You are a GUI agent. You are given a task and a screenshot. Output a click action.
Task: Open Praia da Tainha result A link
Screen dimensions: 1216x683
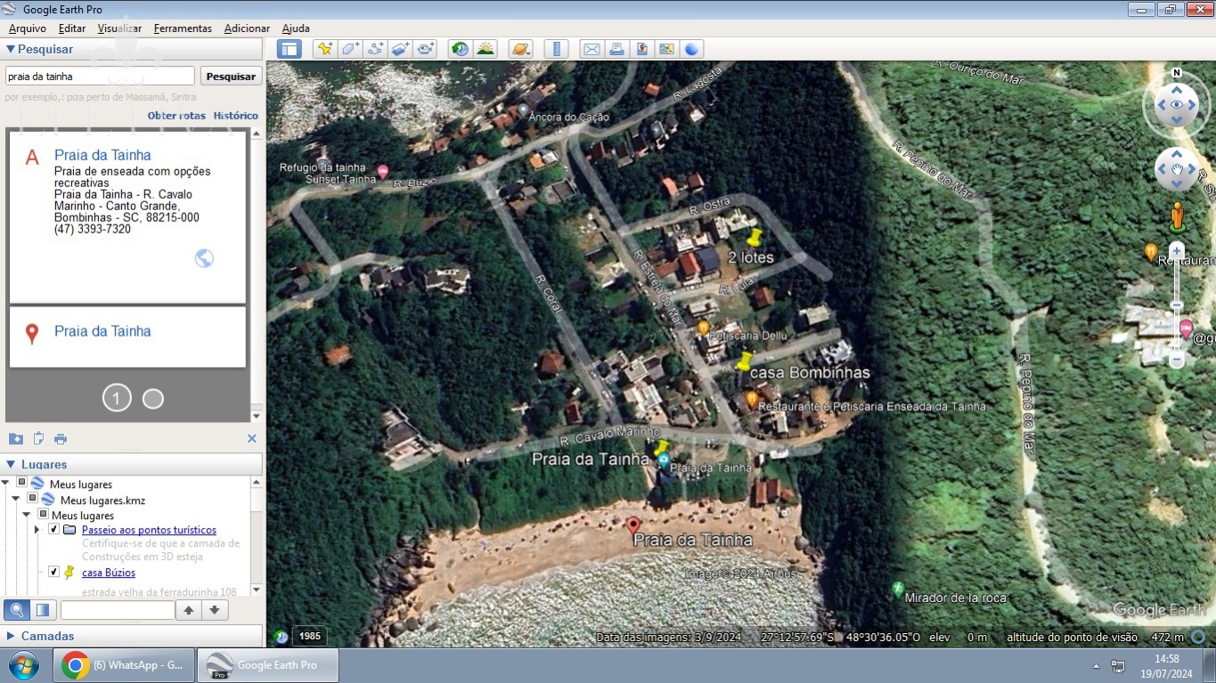(x=102, y=155)
